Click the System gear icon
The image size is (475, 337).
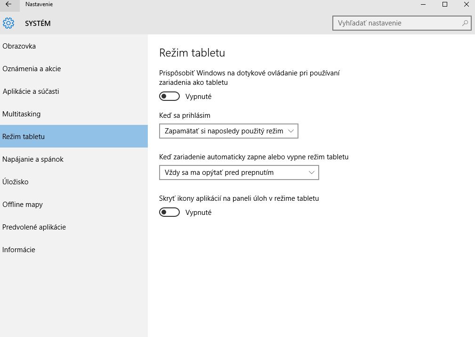pyautogui.click(x=8, y=23)
